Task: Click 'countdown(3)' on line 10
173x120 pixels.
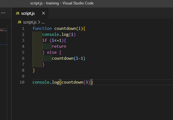Action: tap(76, 82)
